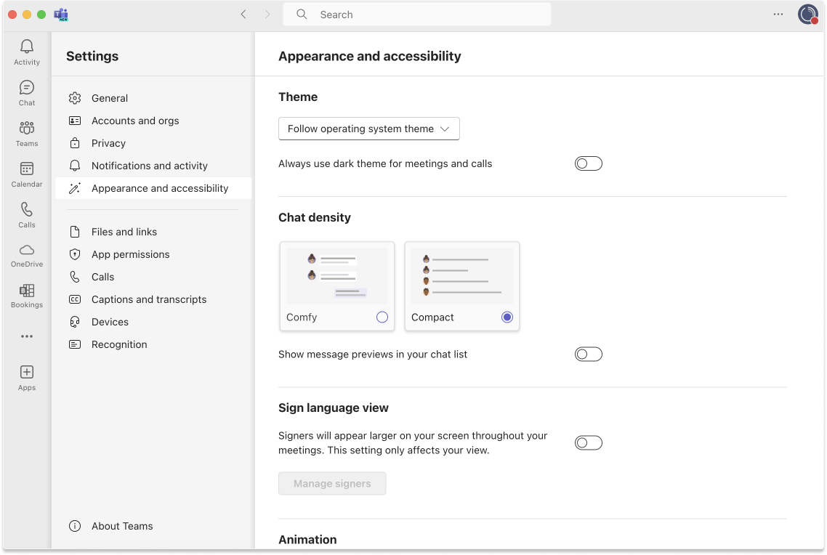Click the profile avatar at top right
The image size is (827, 555).
click(807, 15)
